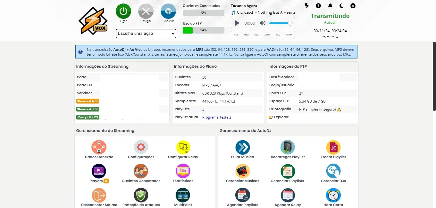Image resolution: width=436 pixels, height=208 pixels.
Task: Click the green Ligar power button
Action: (x=123, y=11)
